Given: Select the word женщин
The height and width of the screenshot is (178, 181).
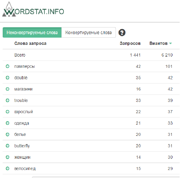Looking at the screenshot, I should 22,157.
